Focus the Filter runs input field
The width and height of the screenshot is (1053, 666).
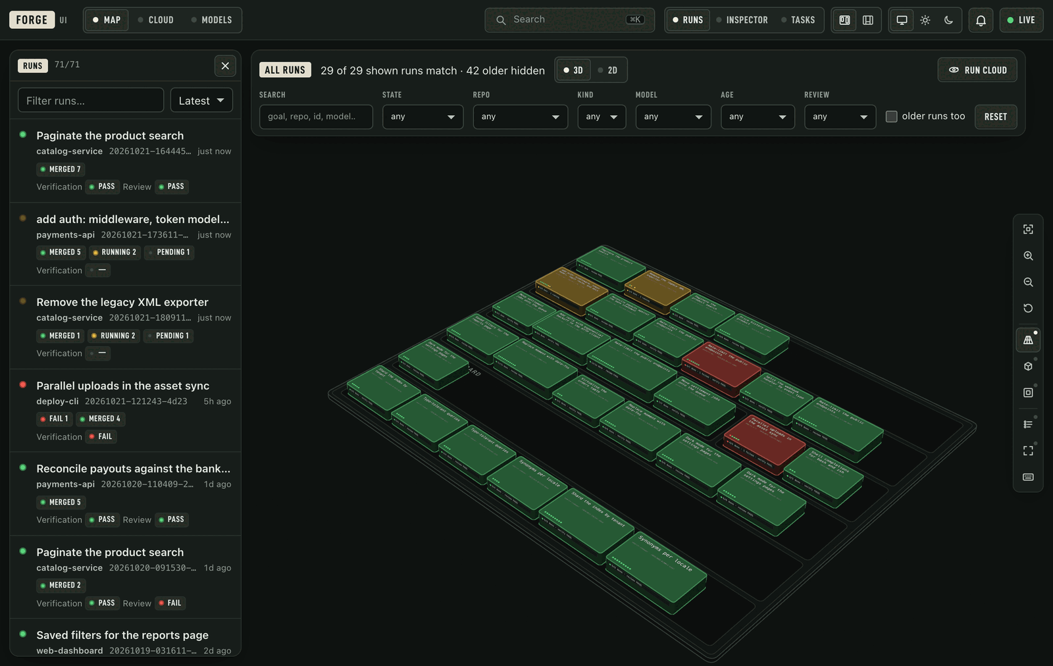pyautogui.click(x=91, y=101)
